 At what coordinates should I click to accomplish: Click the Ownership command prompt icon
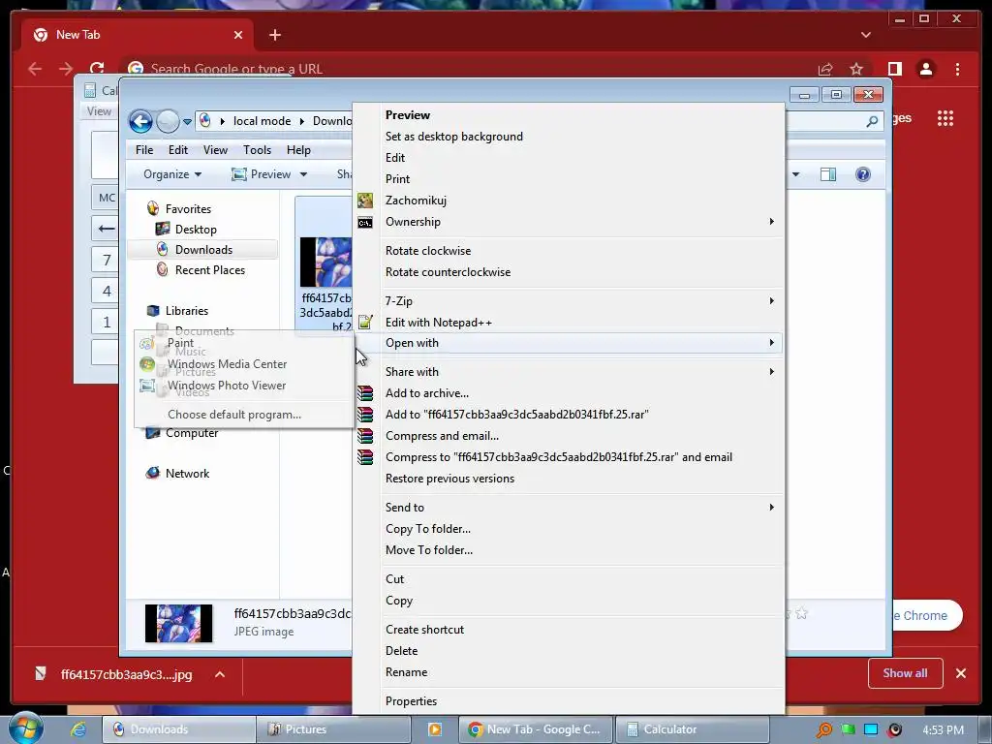click(365, 223)
